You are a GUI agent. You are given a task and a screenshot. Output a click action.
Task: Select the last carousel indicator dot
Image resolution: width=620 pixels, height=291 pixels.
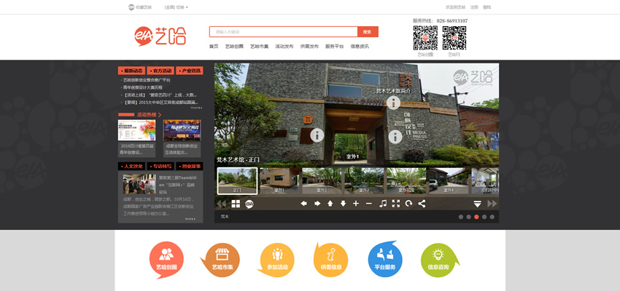492,217
